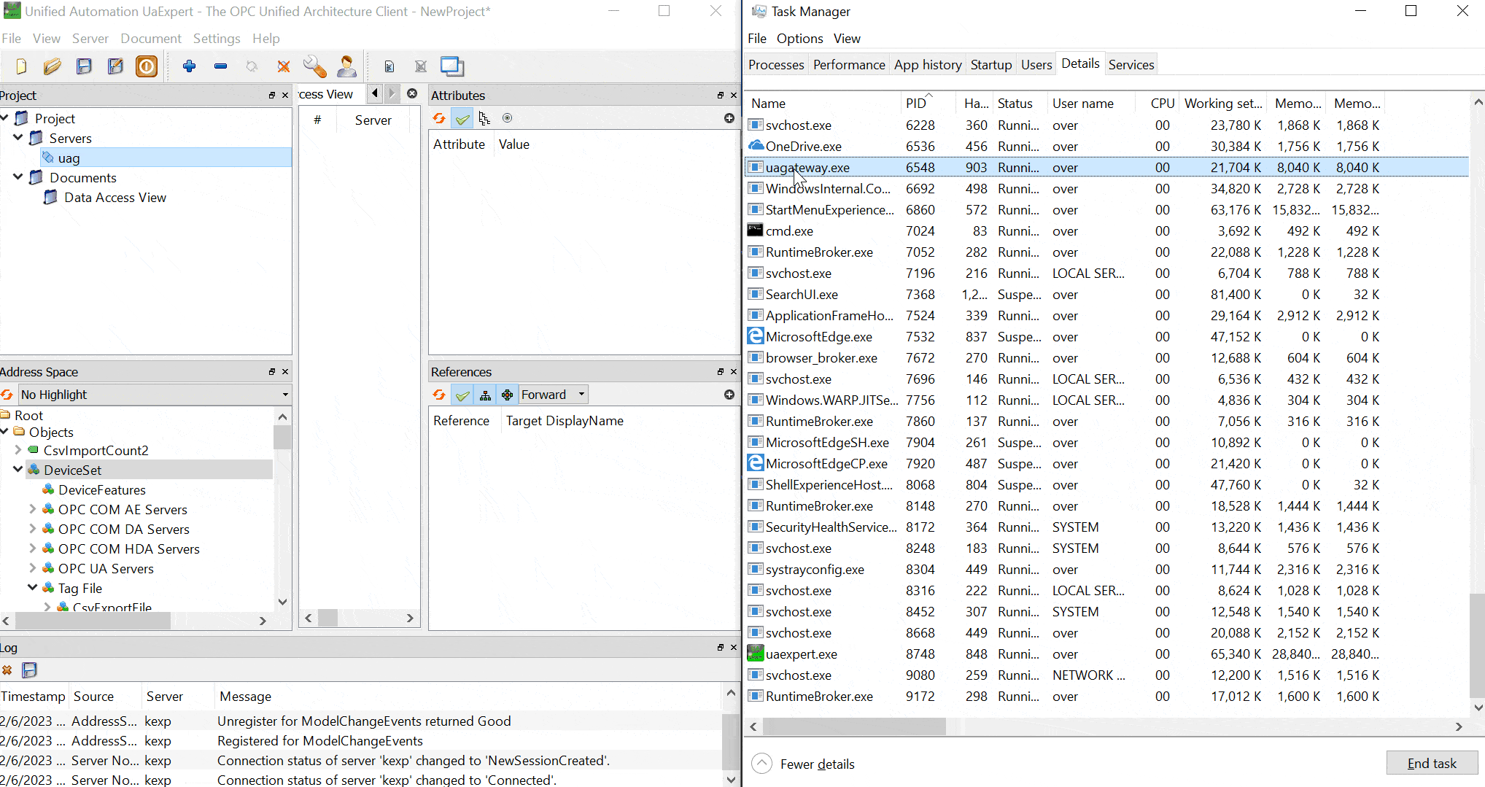Click the Address Space vertical scrollbar thumb
This screenshot has height=787, width=1485.
tap(283, 437)
